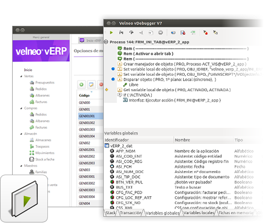Click the Step Over debugger toolbar icon

(131, 33)
